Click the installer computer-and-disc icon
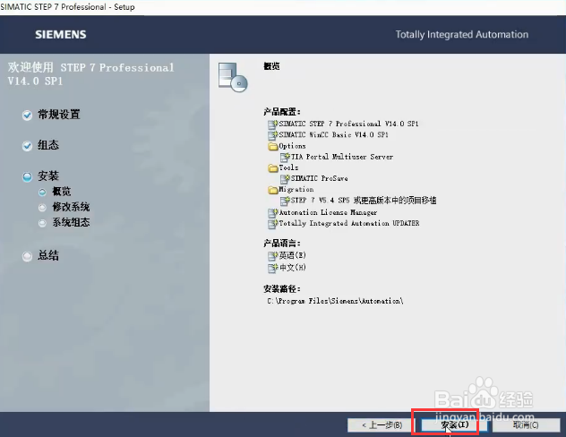 click(x=233, y=77)
